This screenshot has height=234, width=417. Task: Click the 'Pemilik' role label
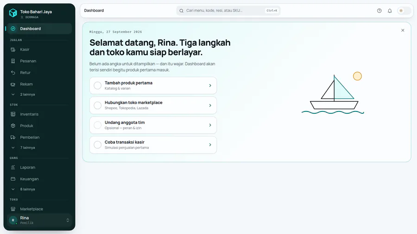(x=27, y=223)
